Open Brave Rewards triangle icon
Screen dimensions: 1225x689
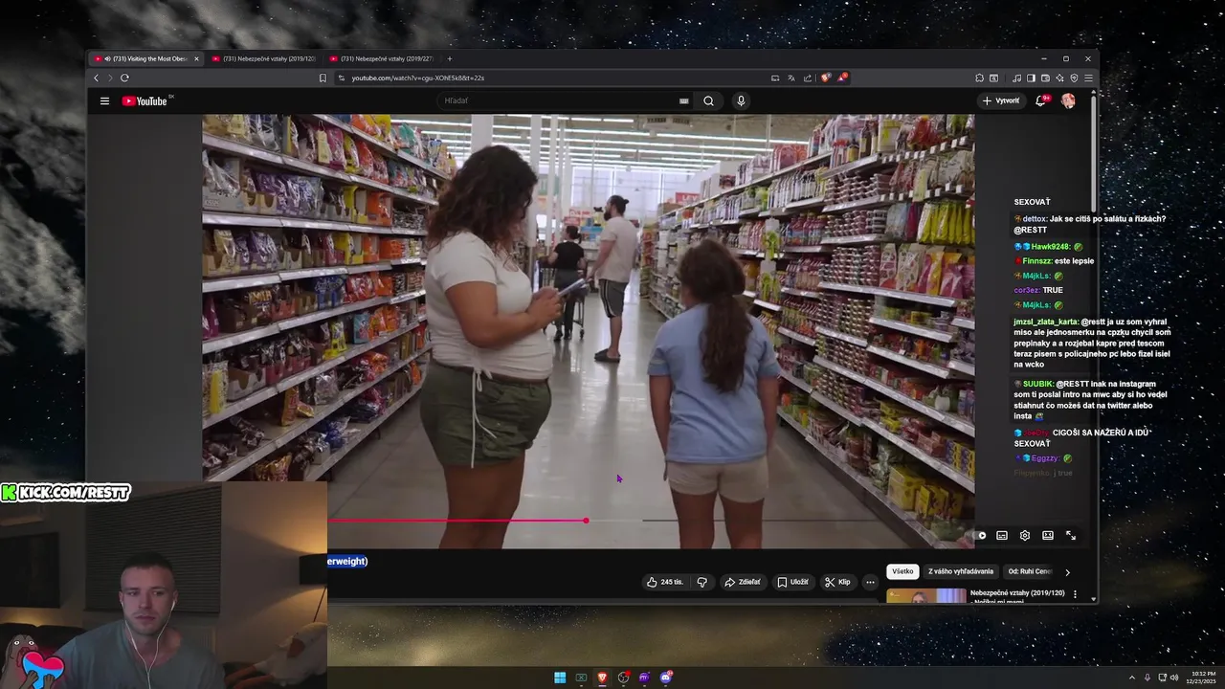click(x=842, y=78)
